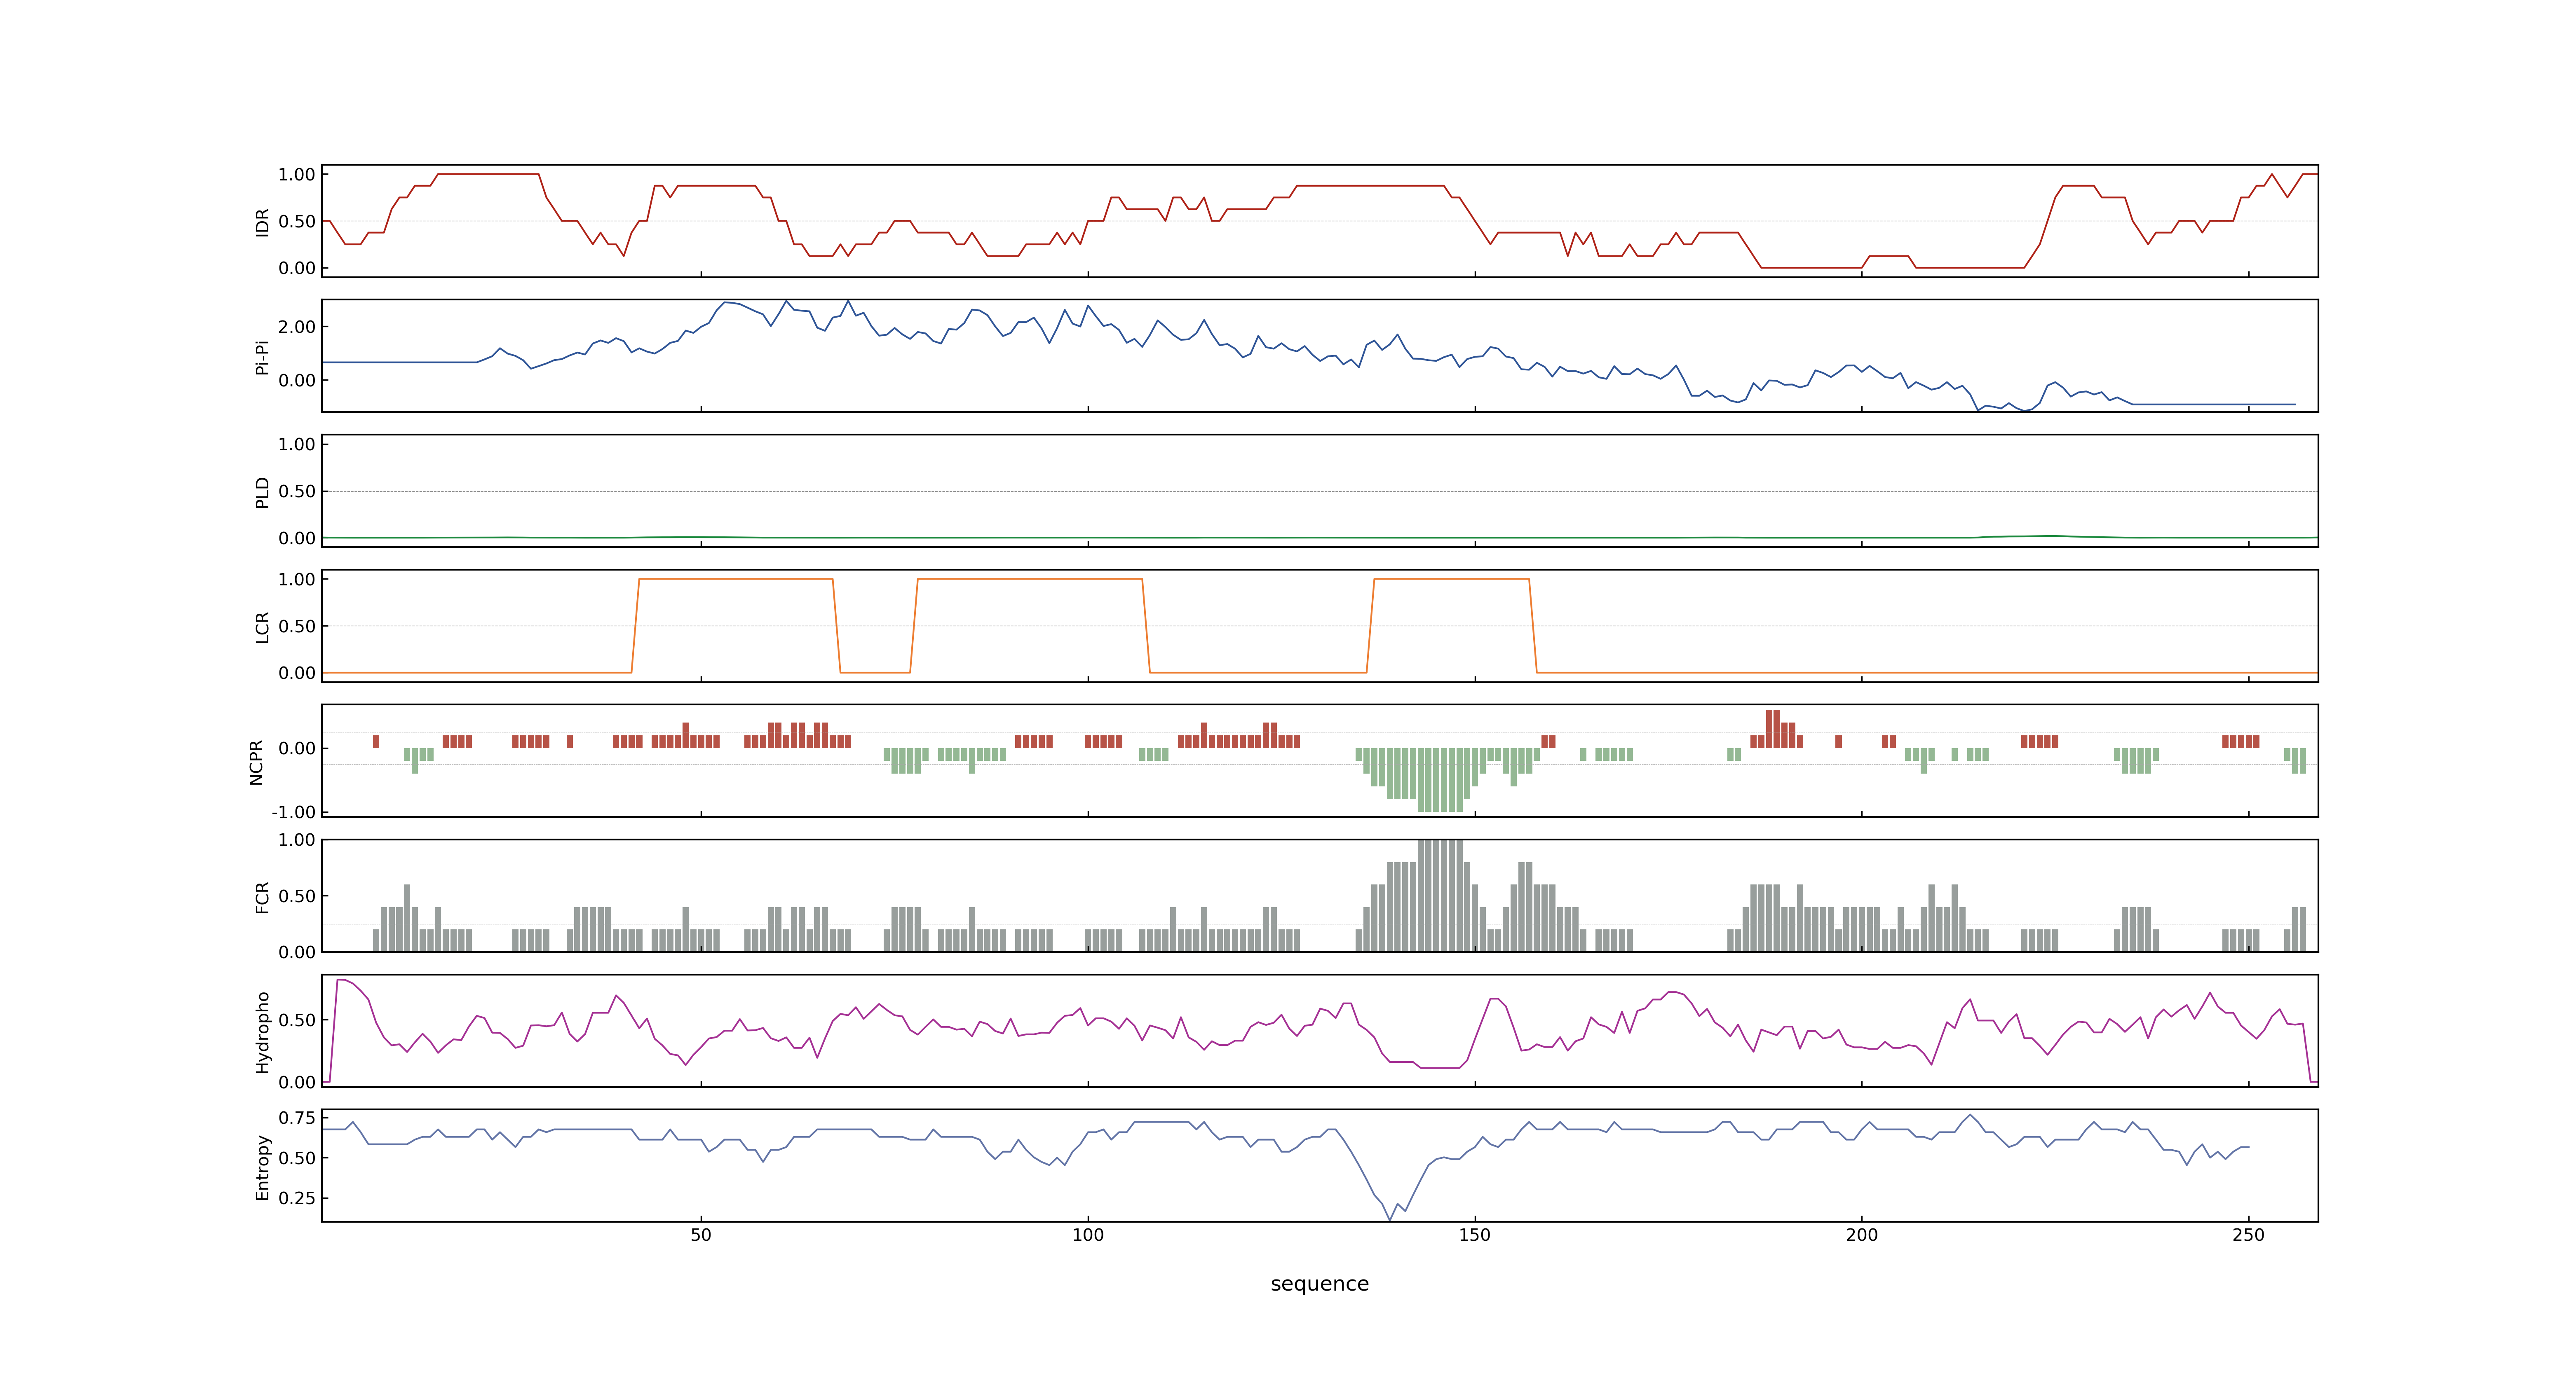The width and height of the screenshot is (2576, 1373).
Task: Click the x-axis tick label 250
Action: click(2249, 1235)
